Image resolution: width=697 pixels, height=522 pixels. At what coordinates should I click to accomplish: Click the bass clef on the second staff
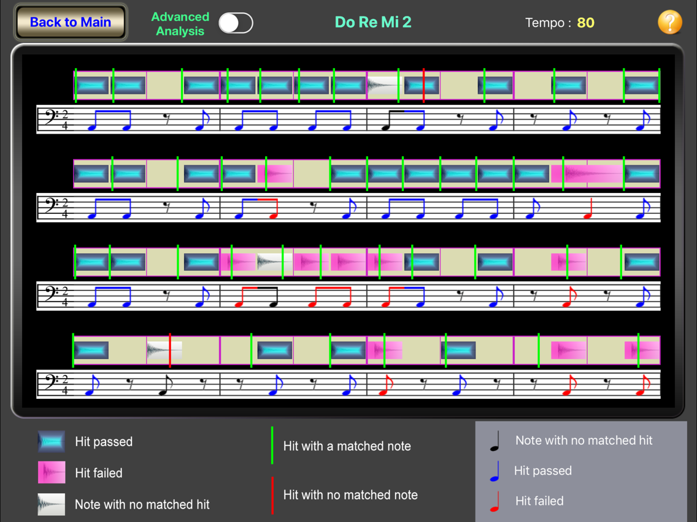[51, 205]
